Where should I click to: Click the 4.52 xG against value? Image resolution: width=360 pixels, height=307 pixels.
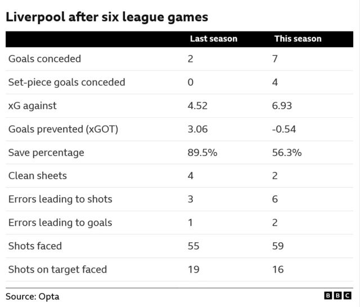pyautogui.click(x=197, y=106)
